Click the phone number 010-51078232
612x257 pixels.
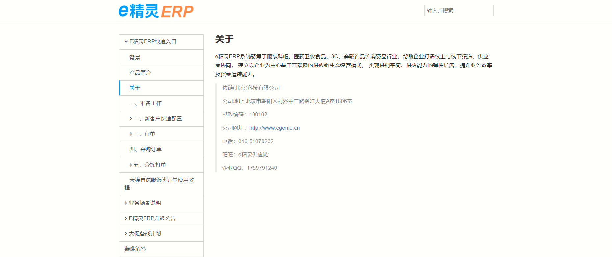point(256,141)
